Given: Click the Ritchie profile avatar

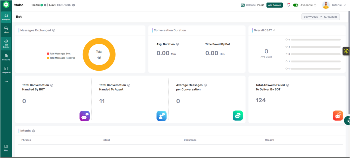Looking at the screenshot, I should pos(326,5).
